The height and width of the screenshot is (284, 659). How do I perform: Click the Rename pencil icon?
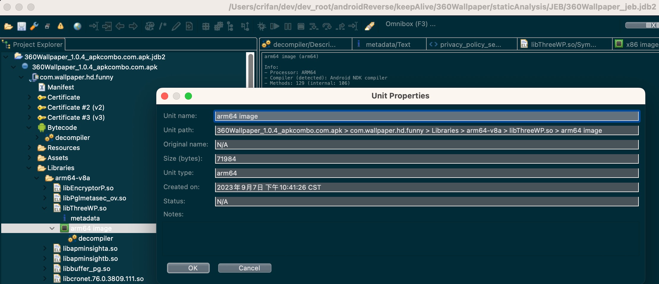click(x=176, y=26)
